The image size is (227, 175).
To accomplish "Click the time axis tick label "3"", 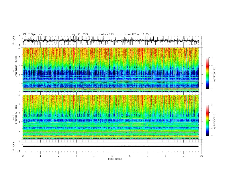I will [76, 156].
